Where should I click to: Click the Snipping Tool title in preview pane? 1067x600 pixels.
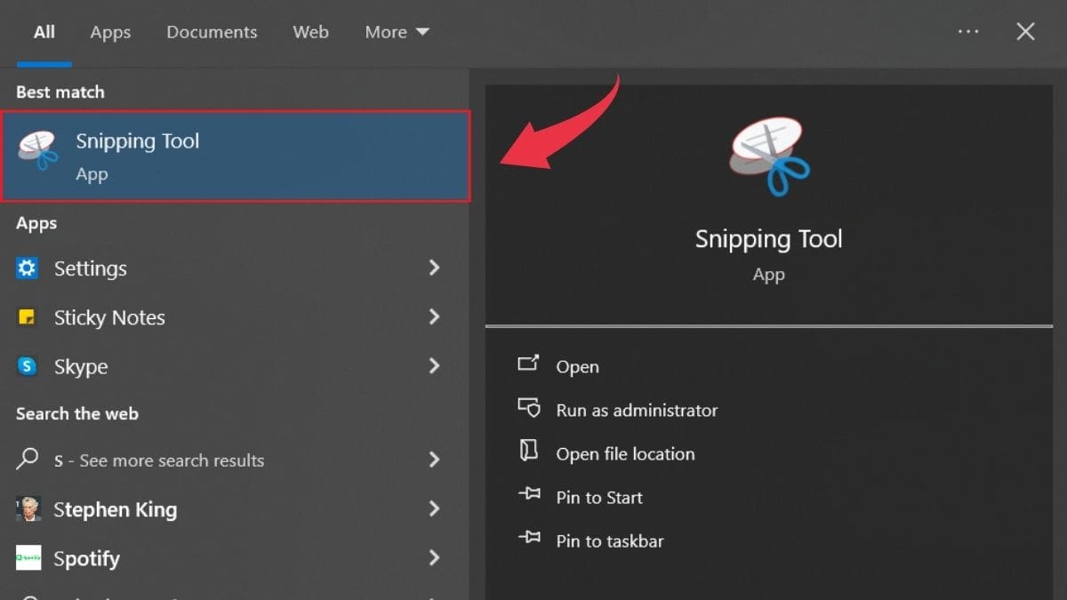pyautogui.click(x=768, y=238)
